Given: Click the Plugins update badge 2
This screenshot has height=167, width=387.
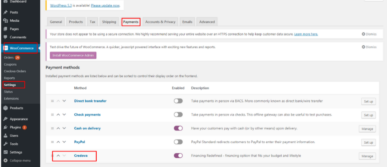Looking at the screenshot, I should click(x=24, y=128).
